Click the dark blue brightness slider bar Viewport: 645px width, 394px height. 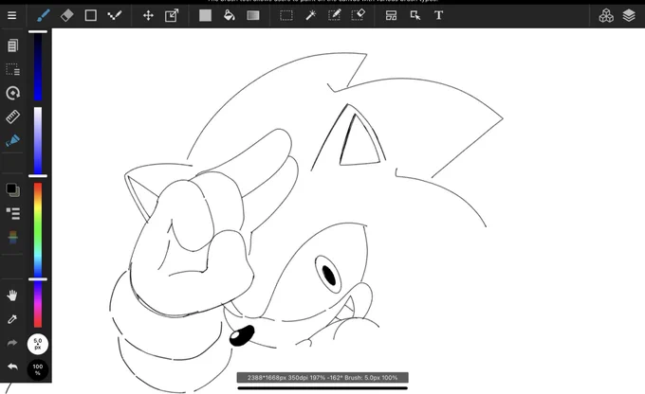(38, 67)
